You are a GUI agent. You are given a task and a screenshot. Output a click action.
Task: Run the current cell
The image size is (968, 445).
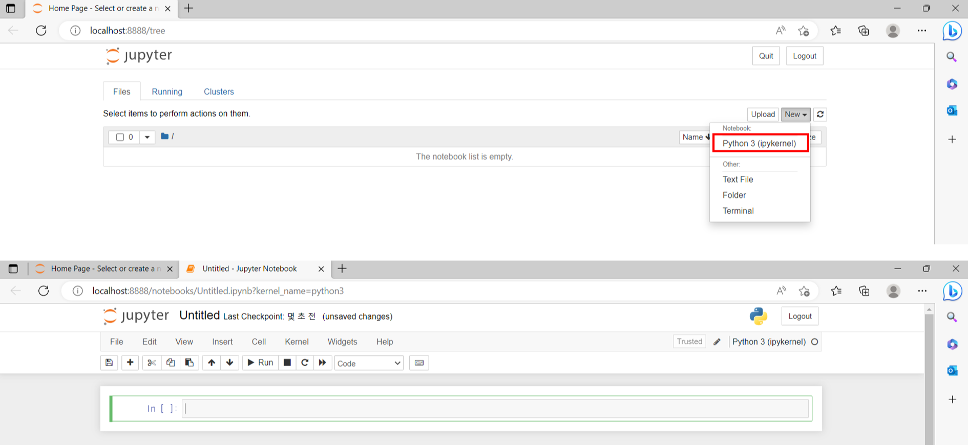[260, 363]
